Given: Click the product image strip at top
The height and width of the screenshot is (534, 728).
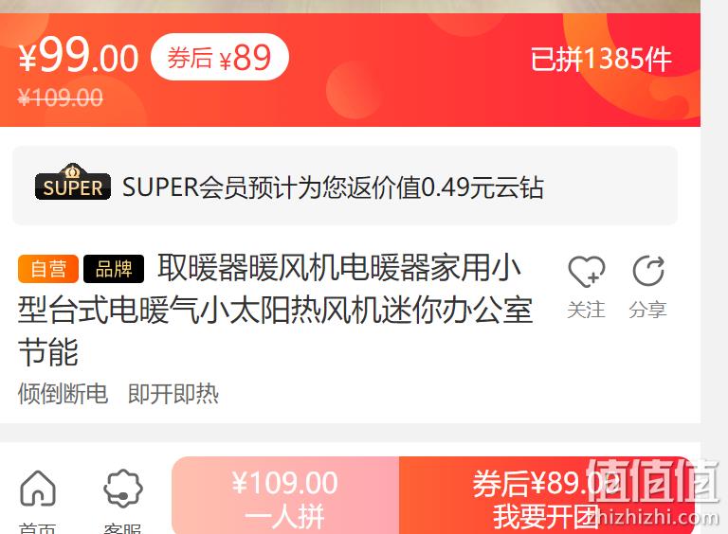Looking at the screenshot, I should pyautogui.click(x=350, y=7).
